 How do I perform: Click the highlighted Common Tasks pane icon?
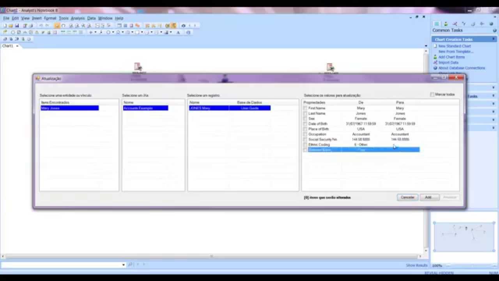point(437,24)
